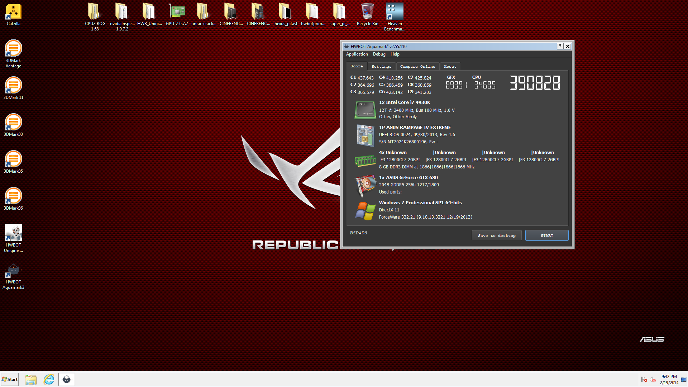The image size is (688, 387).
Task: Click the green RAM module icon
Action: (365, 161)
